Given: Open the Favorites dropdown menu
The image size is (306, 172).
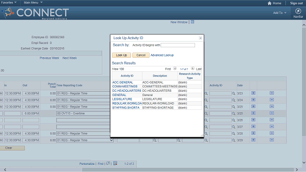Looking at the screenshot, I should pos(9,2).
